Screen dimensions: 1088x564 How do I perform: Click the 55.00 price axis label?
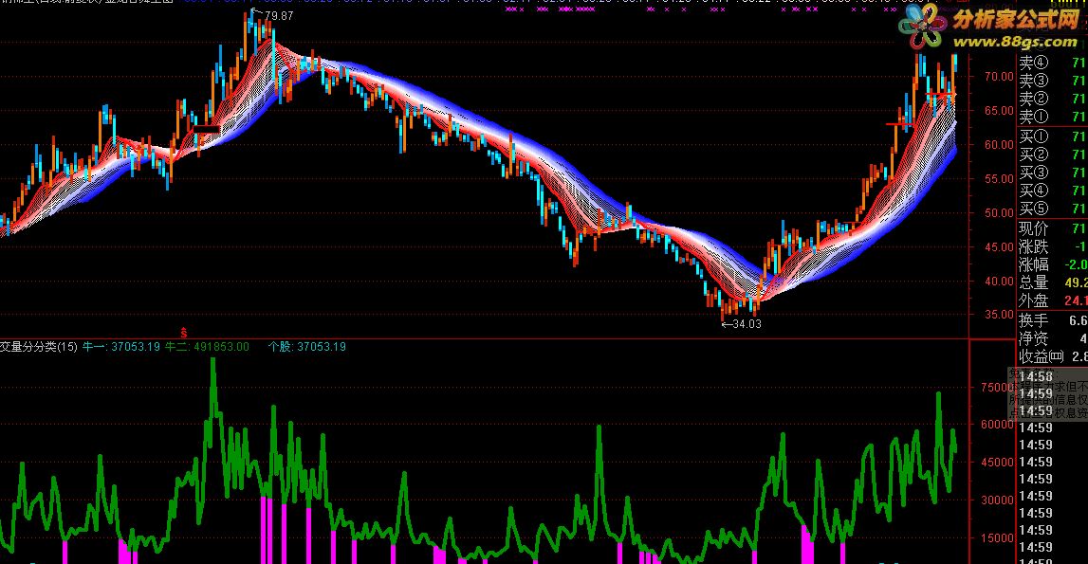[999, 178]
